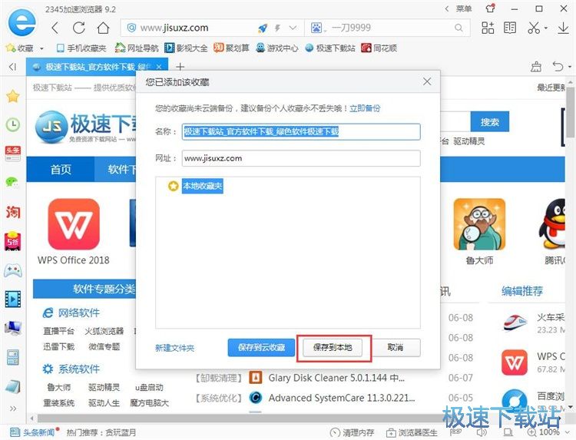Image resolution: width=576 pixels, height=440 pixels.
Task: Click the 搜索 button on the webpage
Action: pyautogui.click(x=490, y=121)
